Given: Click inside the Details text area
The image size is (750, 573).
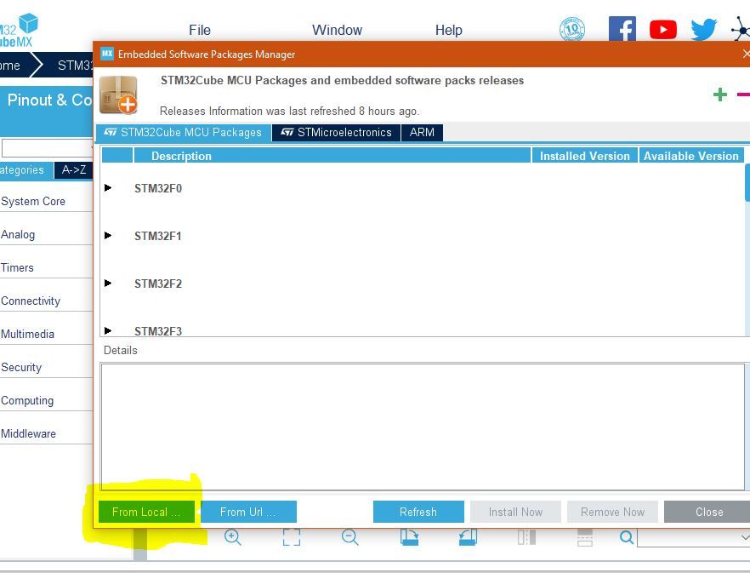Looking at the screenshot, I should pyautogui.click(x=423, y=427).
